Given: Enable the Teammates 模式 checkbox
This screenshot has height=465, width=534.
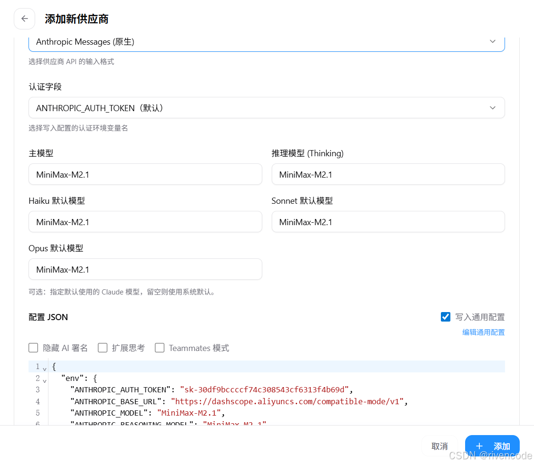Looking at the screenshot, I should (159, 348).
